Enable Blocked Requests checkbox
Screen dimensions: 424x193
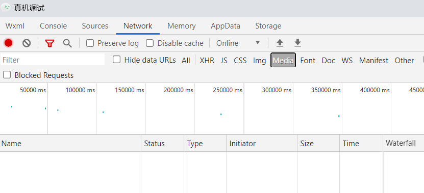[7, 75]
